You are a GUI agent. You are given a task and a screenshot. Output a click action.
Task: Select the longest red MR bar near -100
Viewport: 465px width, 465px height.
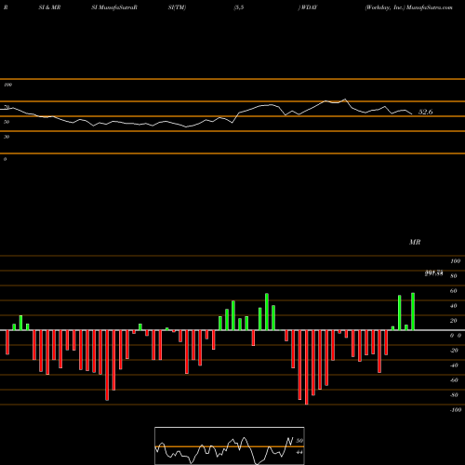tap(307, 367)
